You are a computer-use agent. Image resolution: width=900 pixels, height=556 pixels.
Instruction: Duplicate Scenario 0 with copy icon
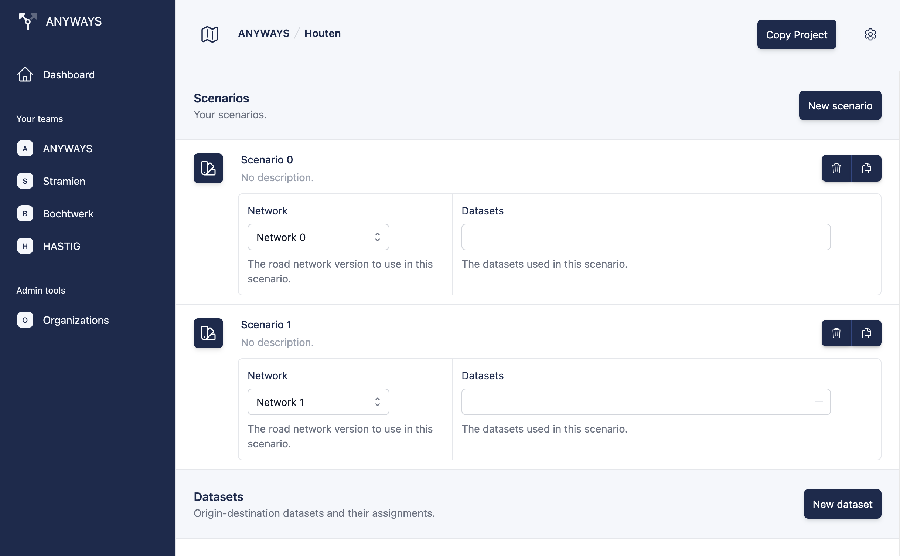pyautogui.click(x=866, y=168)
